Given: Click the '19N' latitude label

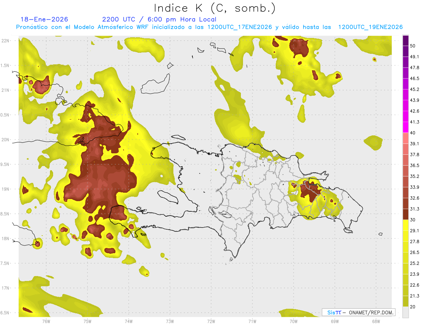Looking at the screenshot, I should 5,189.
